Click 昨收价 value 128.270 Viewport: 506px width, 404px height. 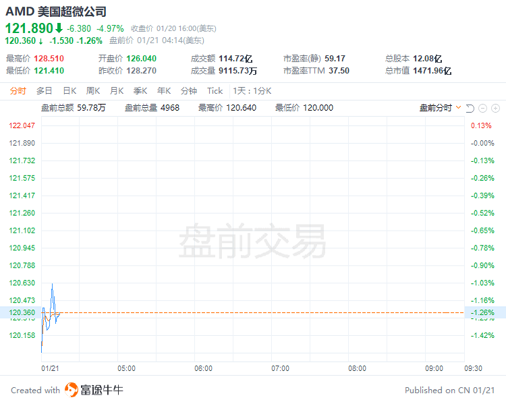[x=142, y=70]
